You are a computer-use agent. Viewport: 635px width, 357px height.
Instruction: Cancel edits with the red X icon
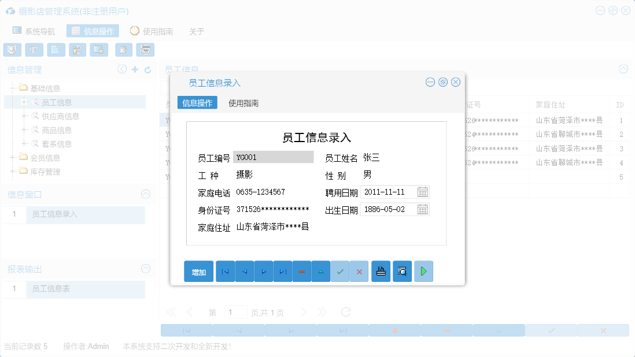[x=359, y=271]
